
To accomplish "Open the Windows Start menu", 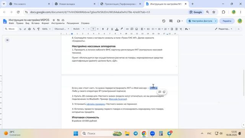I will point(76,133).
